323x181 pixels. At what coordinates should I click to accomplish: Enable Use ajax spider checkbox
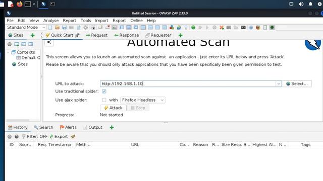pyautogui.click(x=104, y=100)
